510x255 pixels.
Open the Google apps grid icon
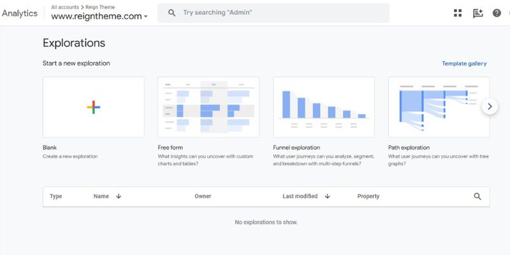coord(458,13)
